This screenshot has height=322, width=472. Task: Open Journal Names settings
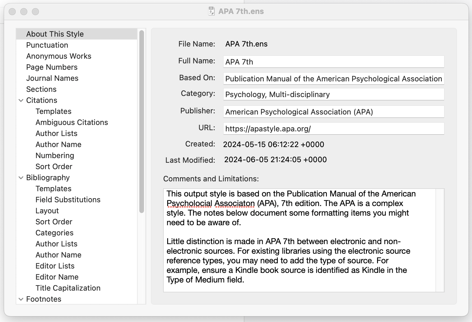point(52,78)
